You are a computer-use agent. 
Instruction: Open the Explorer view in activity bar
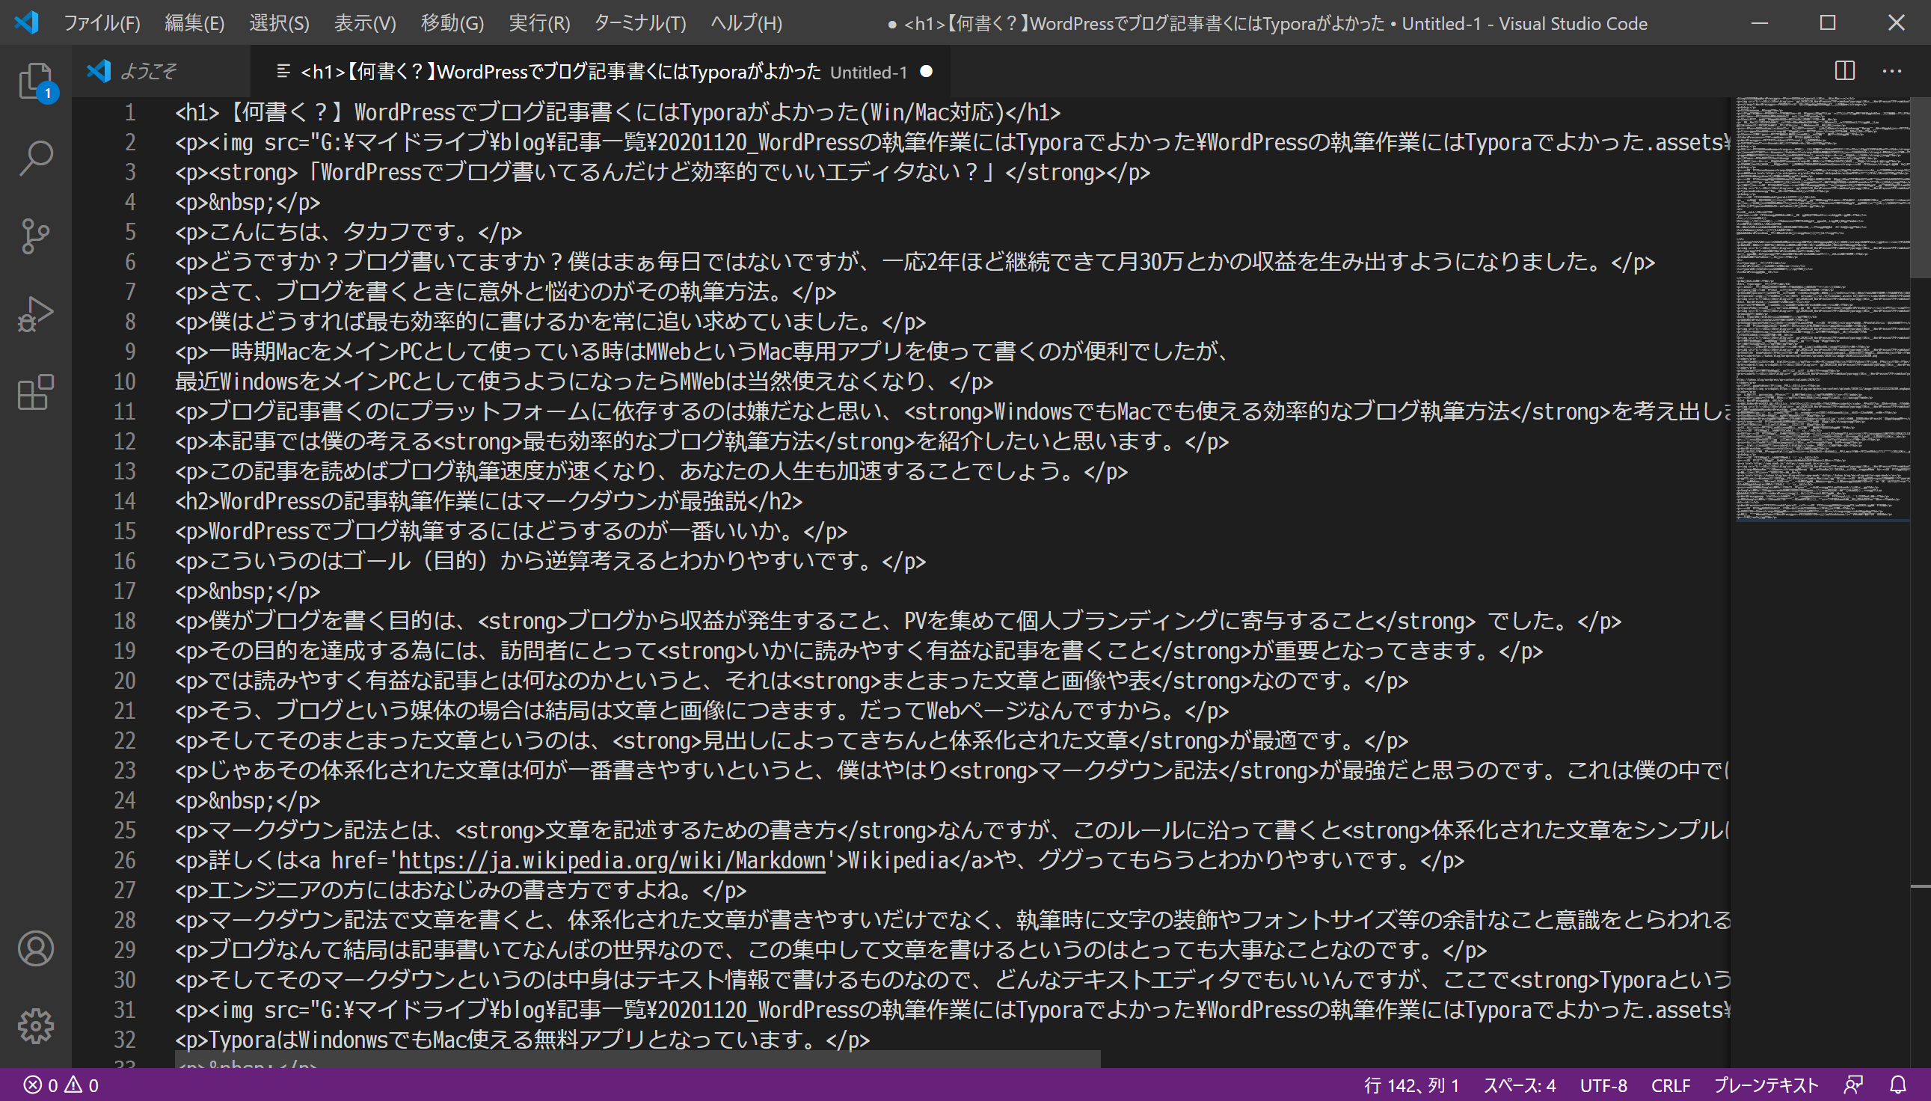35,80
